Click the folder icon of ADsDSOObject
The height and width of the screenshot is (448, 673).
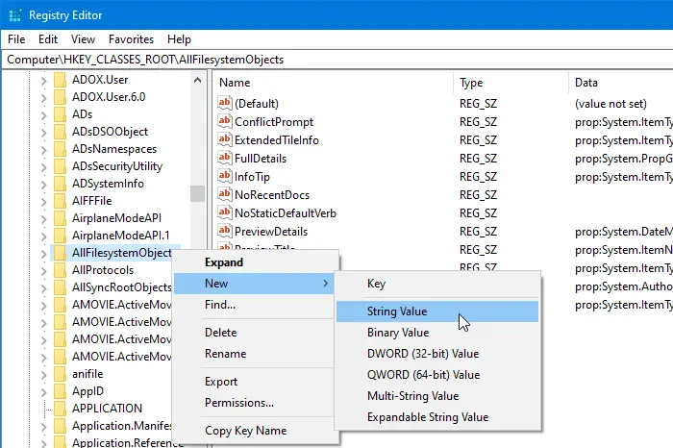coord(60,132)
